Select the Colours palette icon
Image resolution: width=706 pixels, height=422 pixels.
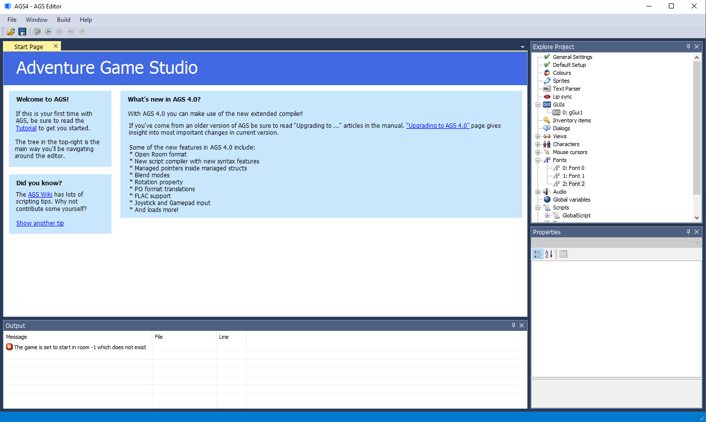pos(547,73)
